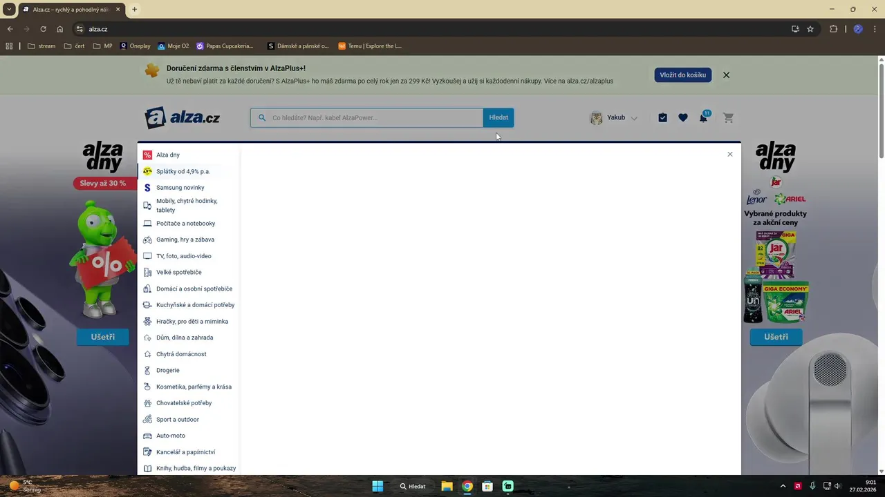Image resolution: width=885 pixels, height=497 pixels.
Task: Select Velké spotřebiče category
Action: click(179, 273)
